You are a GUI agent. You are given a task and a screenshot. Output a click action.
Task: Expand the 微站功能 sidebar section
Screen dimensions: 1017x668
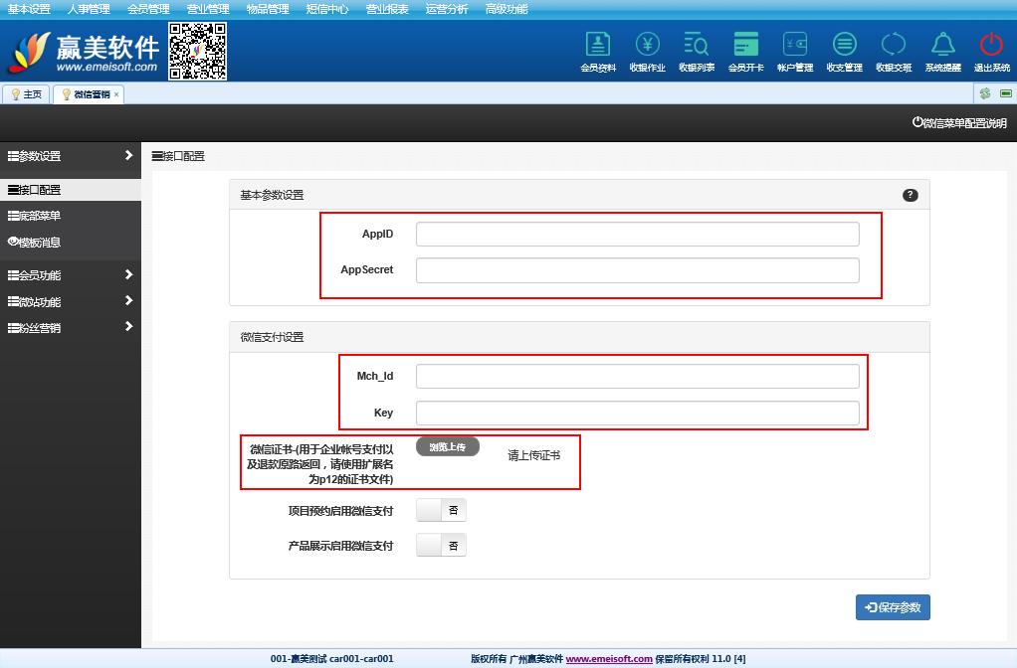(70, 301)
